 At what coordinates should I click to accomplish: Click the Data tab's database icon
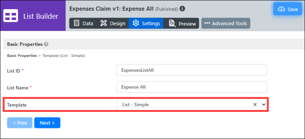pyautogui.click(x=77, y=23)
